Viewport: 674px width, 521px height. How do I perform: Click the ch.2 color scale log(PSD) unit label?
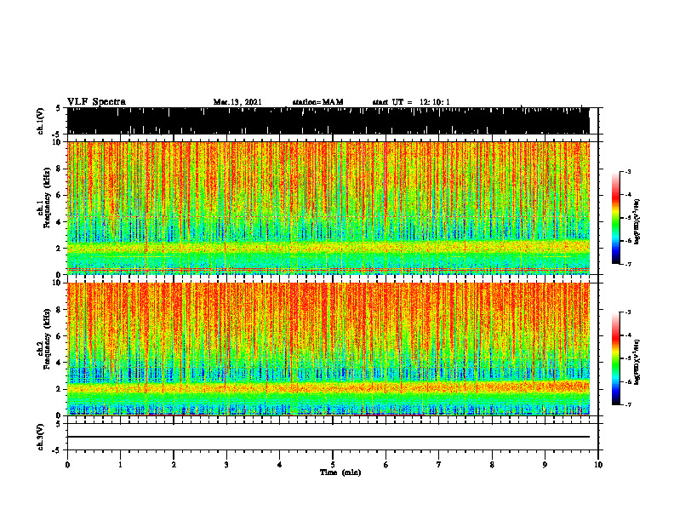[x=637, y=363]
